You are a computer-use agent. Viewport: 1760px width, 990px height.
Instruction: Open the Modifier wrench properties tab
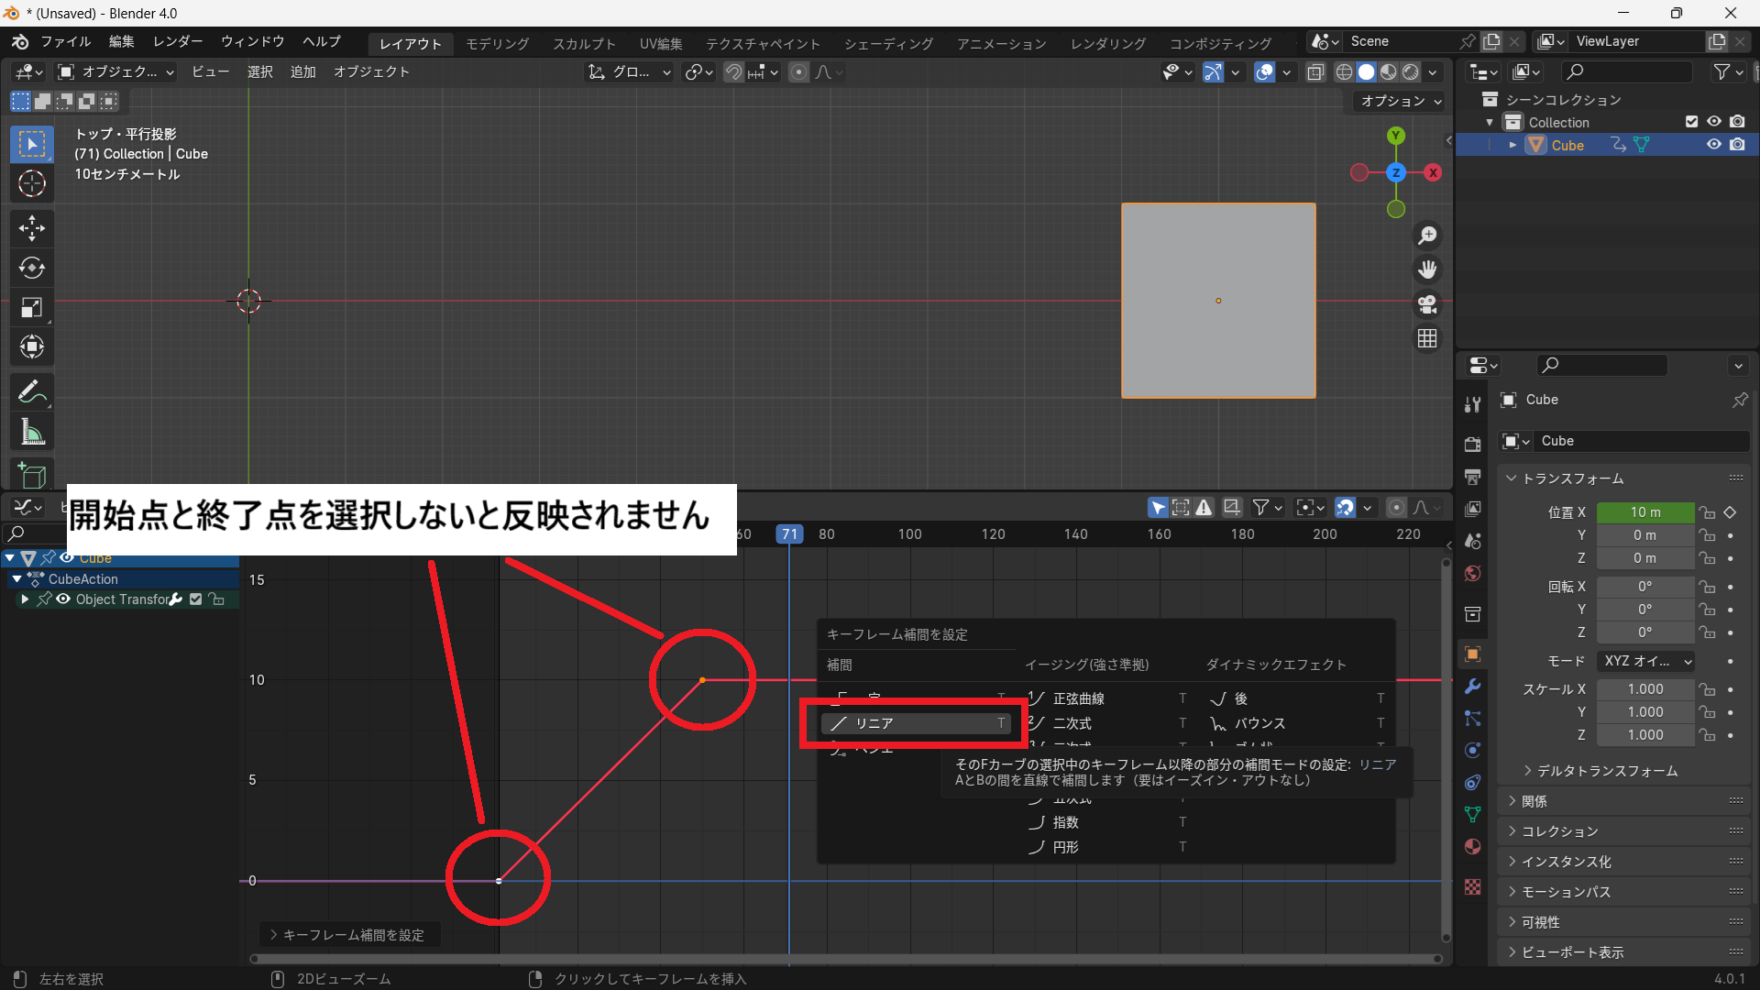click(1473, 687)
